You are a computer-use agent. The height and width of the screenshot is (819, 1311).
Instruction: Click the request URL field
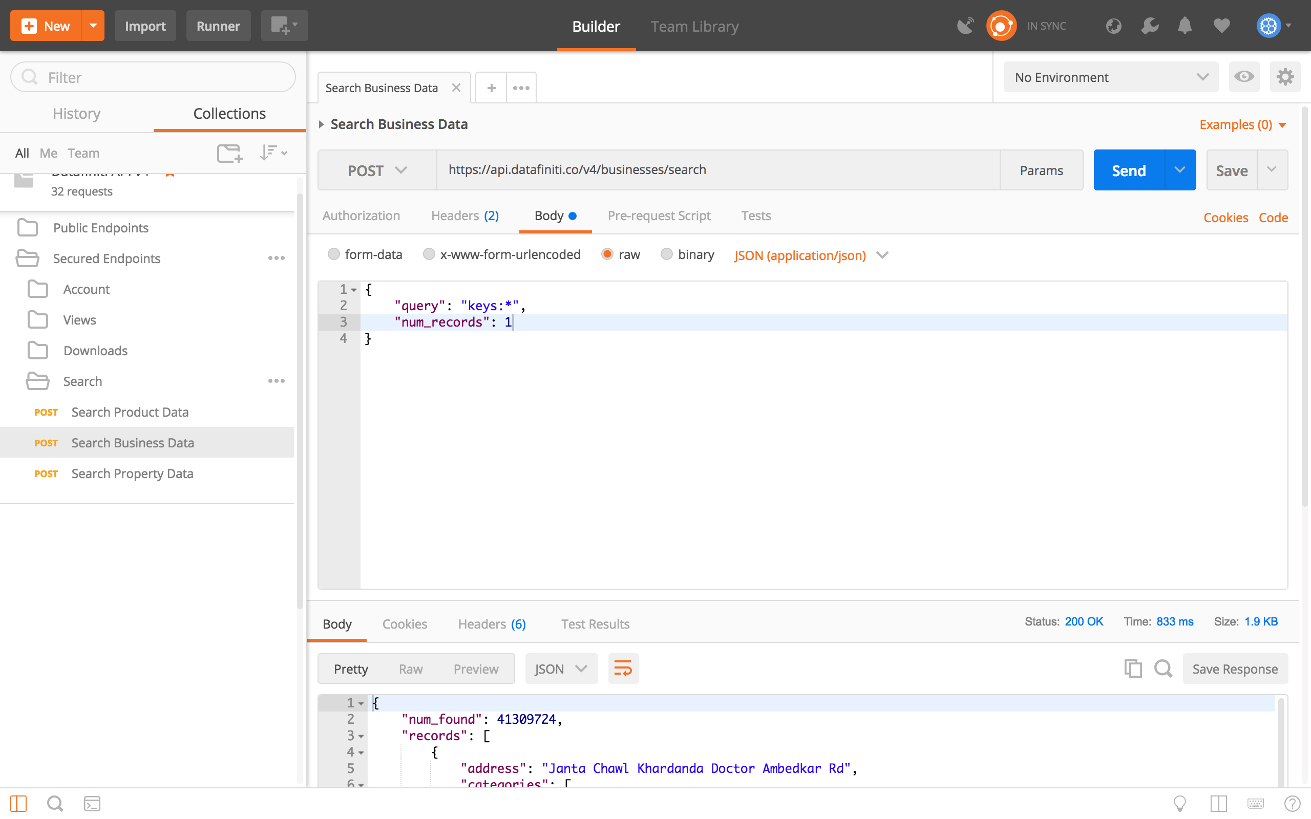[718, 170]
